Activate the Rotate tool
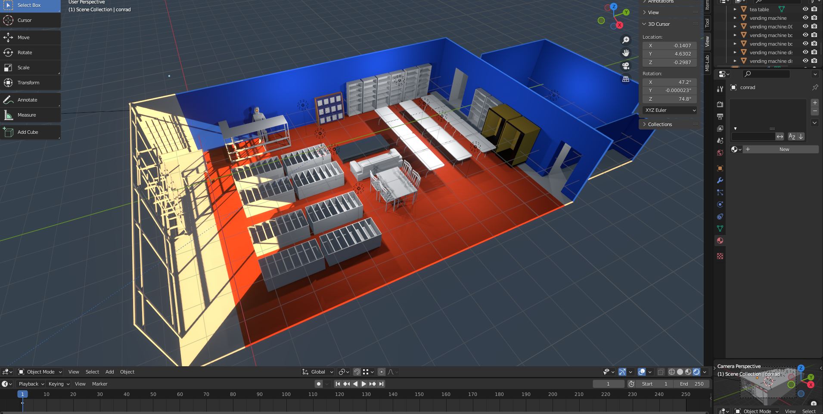 [x=30, y=53]
